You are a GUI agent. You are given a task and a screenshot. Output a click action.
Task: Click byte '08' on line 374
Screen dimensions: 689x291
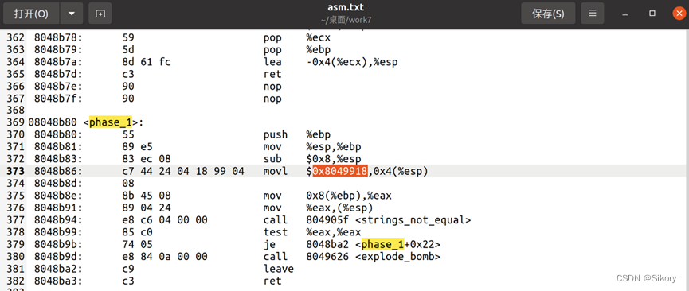(128, 184)
